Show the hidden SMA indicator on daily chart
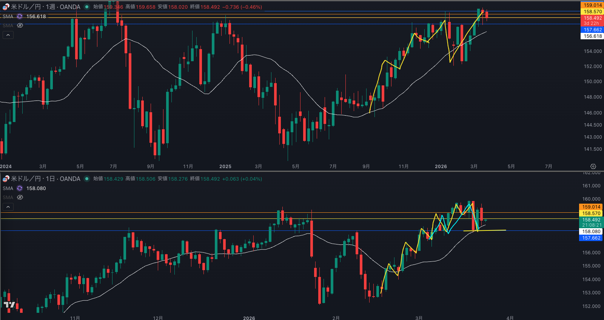 20,197
